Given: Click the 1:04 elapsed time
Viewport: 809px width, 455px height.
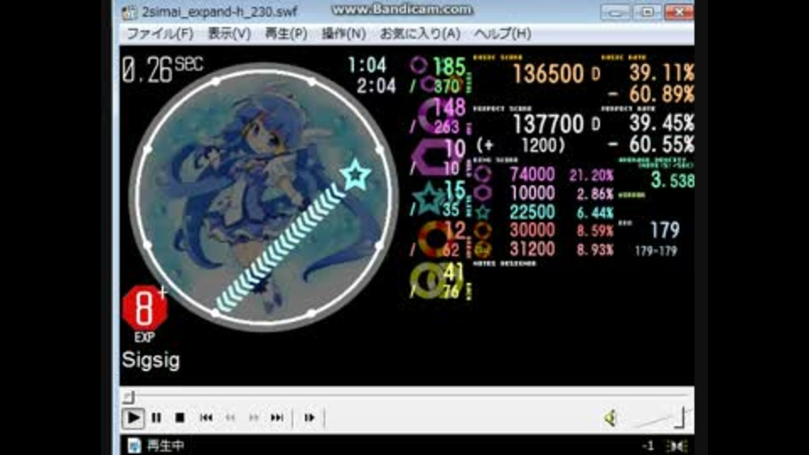Looking at the screenshot, I should point(367,66).
